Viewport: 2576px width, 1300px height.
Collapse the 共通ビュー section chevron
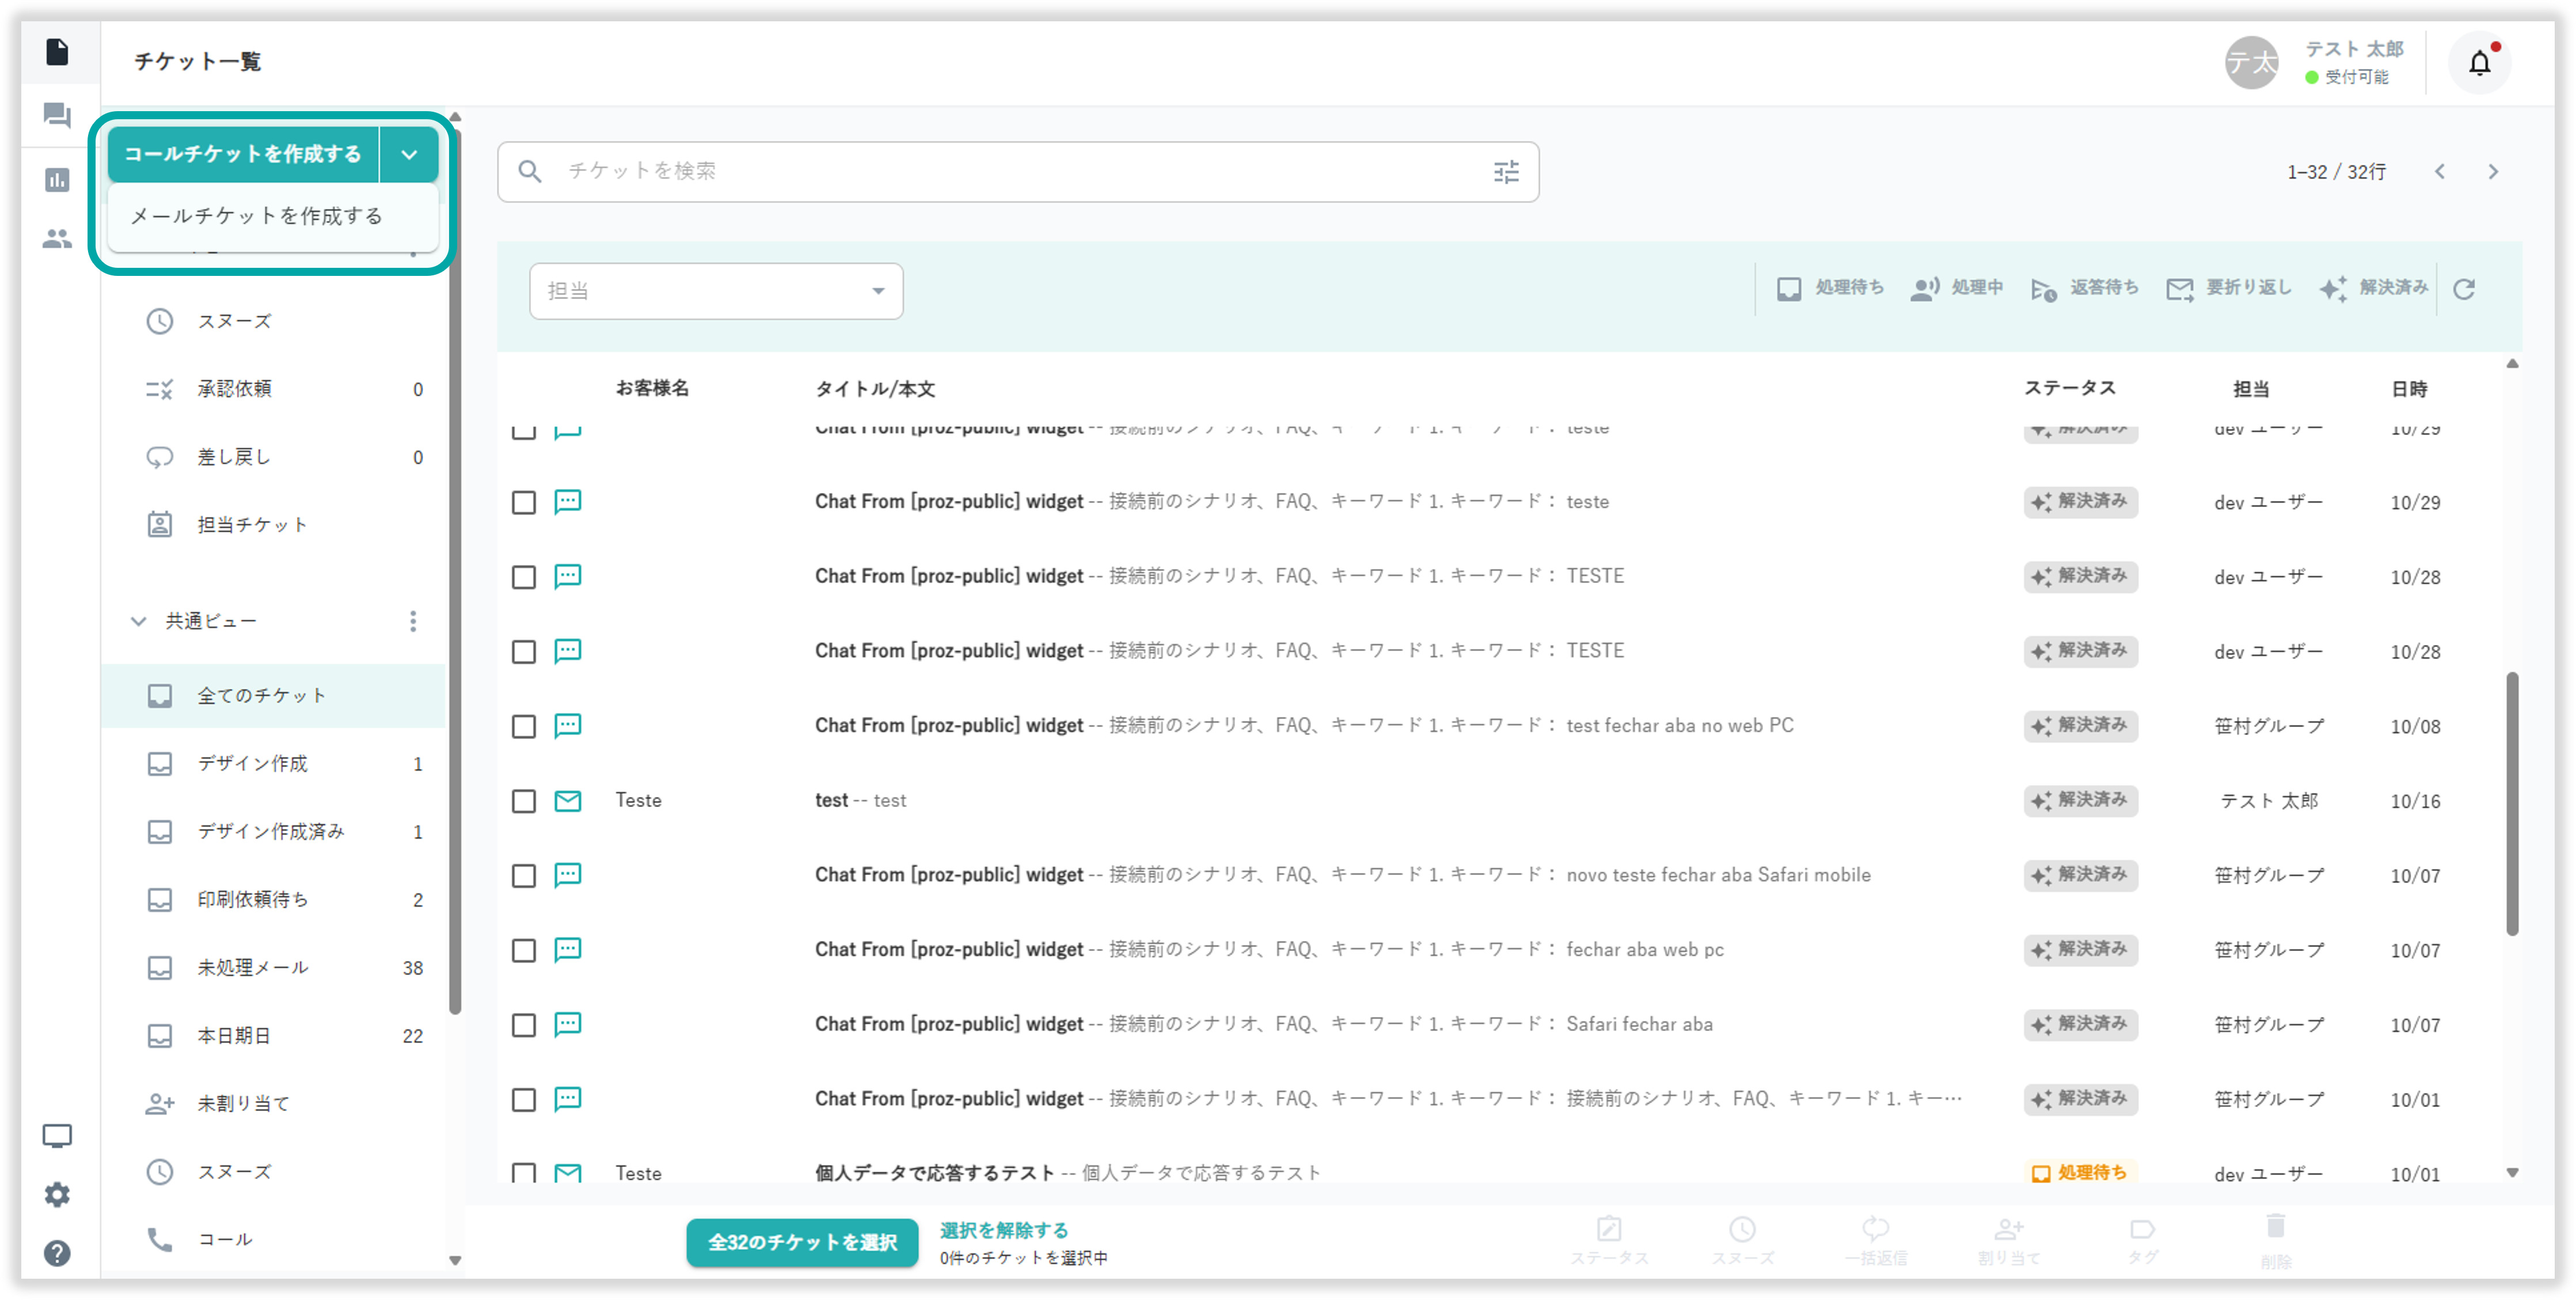[138, 621]
